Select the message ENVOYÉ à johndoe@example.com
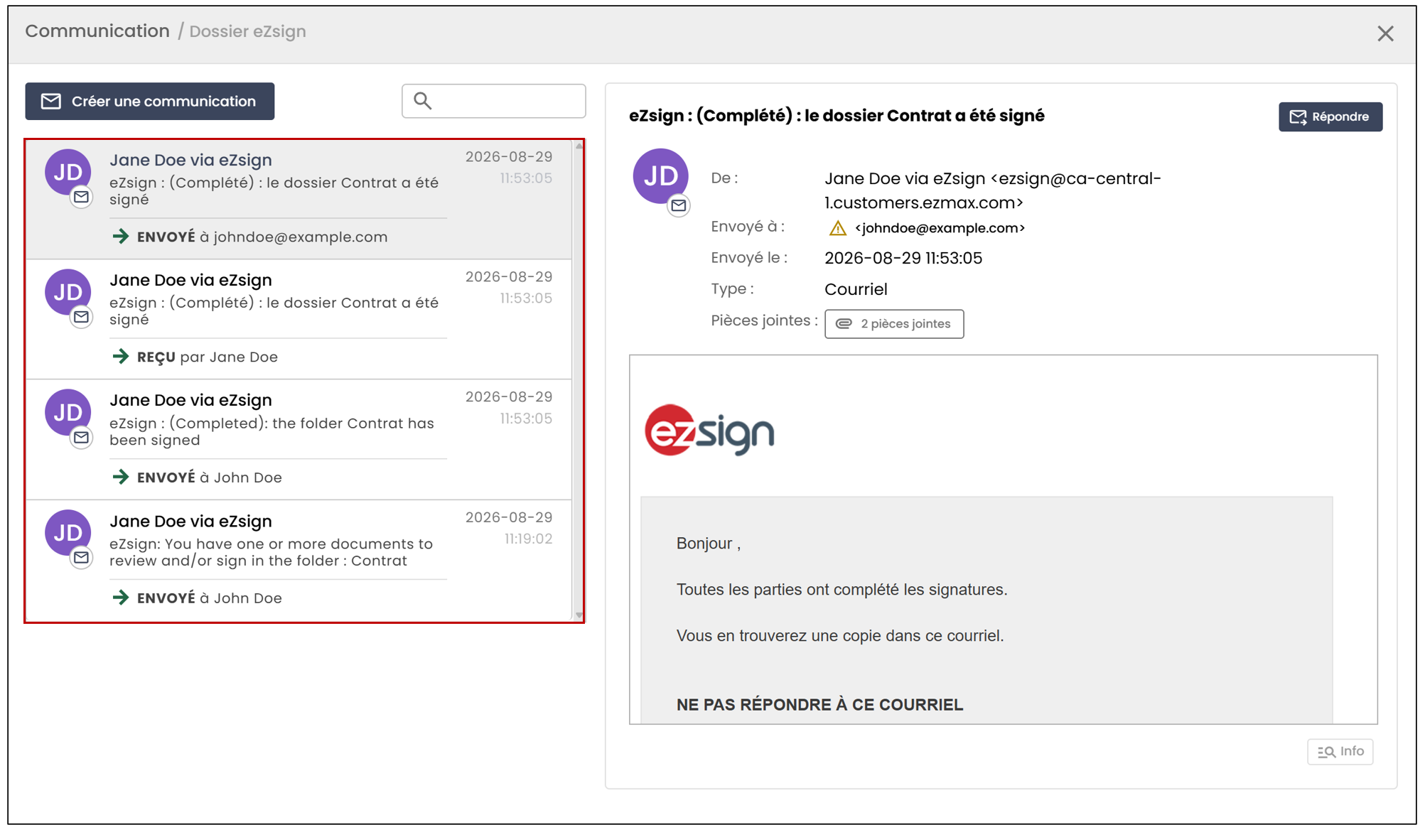Image resolution: width=1425 pixels, height=832 pixels. (x=299, y=200)
